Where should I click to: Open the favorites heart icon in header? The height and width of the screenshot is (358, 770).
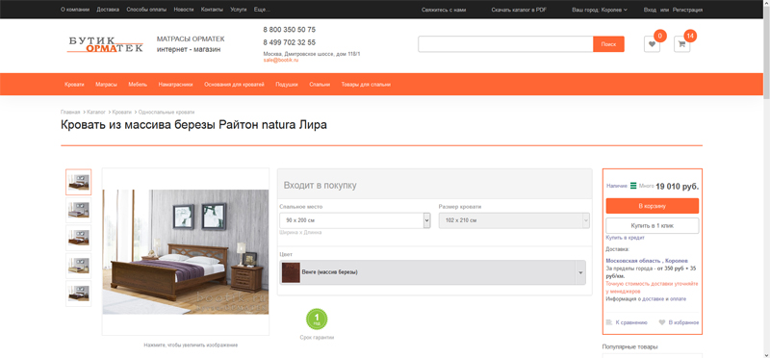pyautogui.click(x=652, y=43)
